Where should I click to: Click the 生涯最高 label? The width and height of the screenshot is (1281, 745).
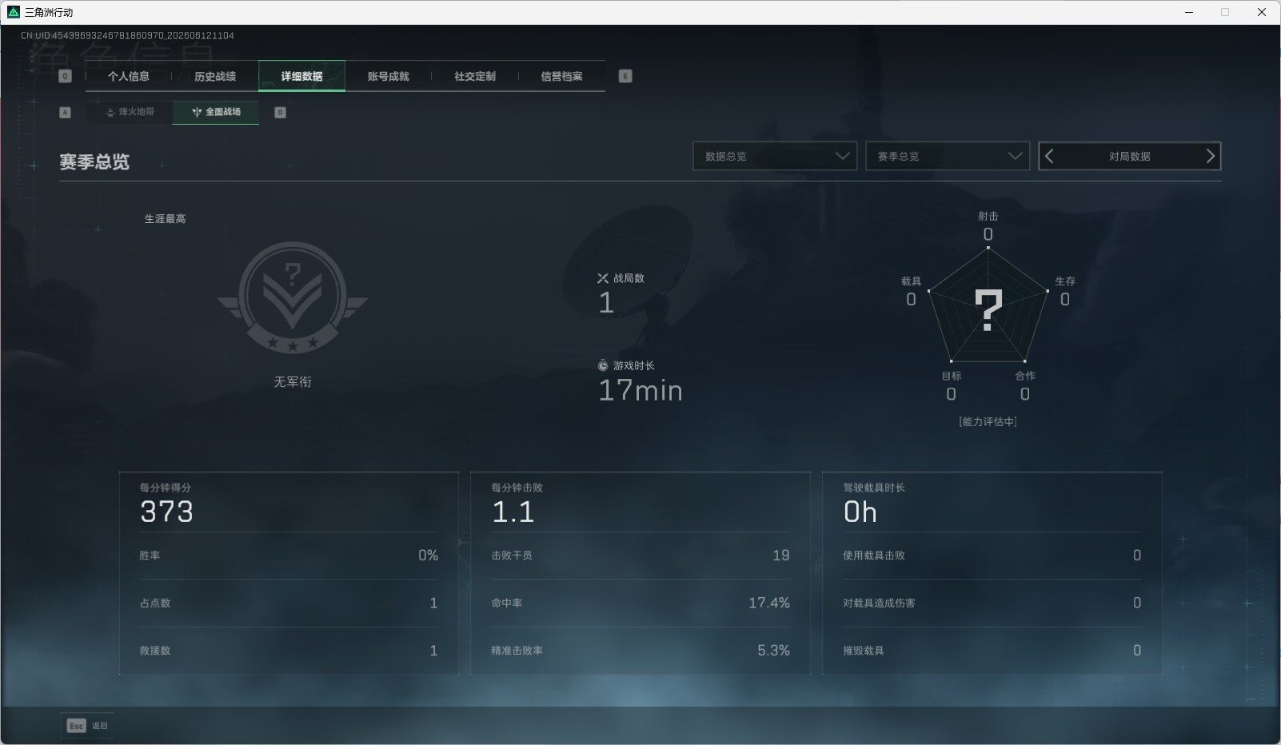(x=165, y=219)
